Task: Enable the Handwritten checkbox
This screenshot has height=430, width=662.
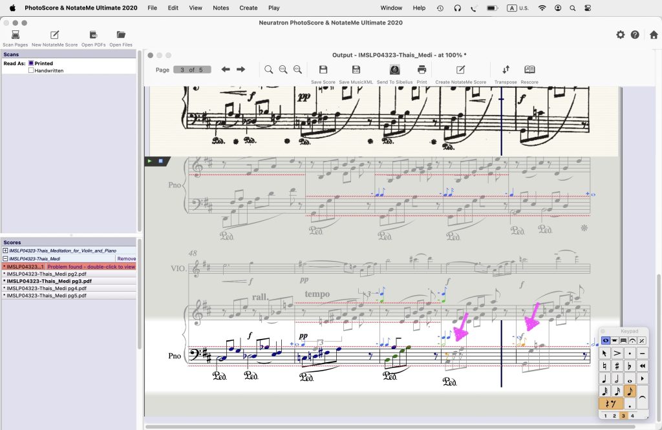Action: pos(30,70)
